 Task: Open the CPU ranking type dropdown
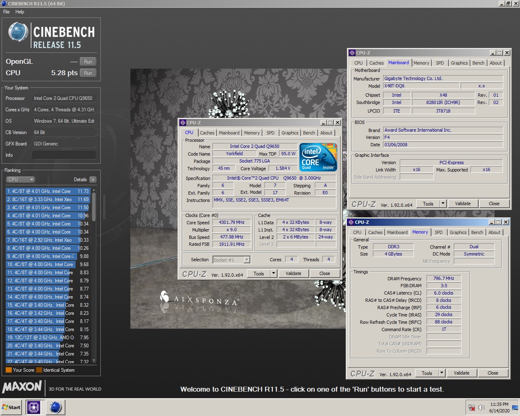20,180
